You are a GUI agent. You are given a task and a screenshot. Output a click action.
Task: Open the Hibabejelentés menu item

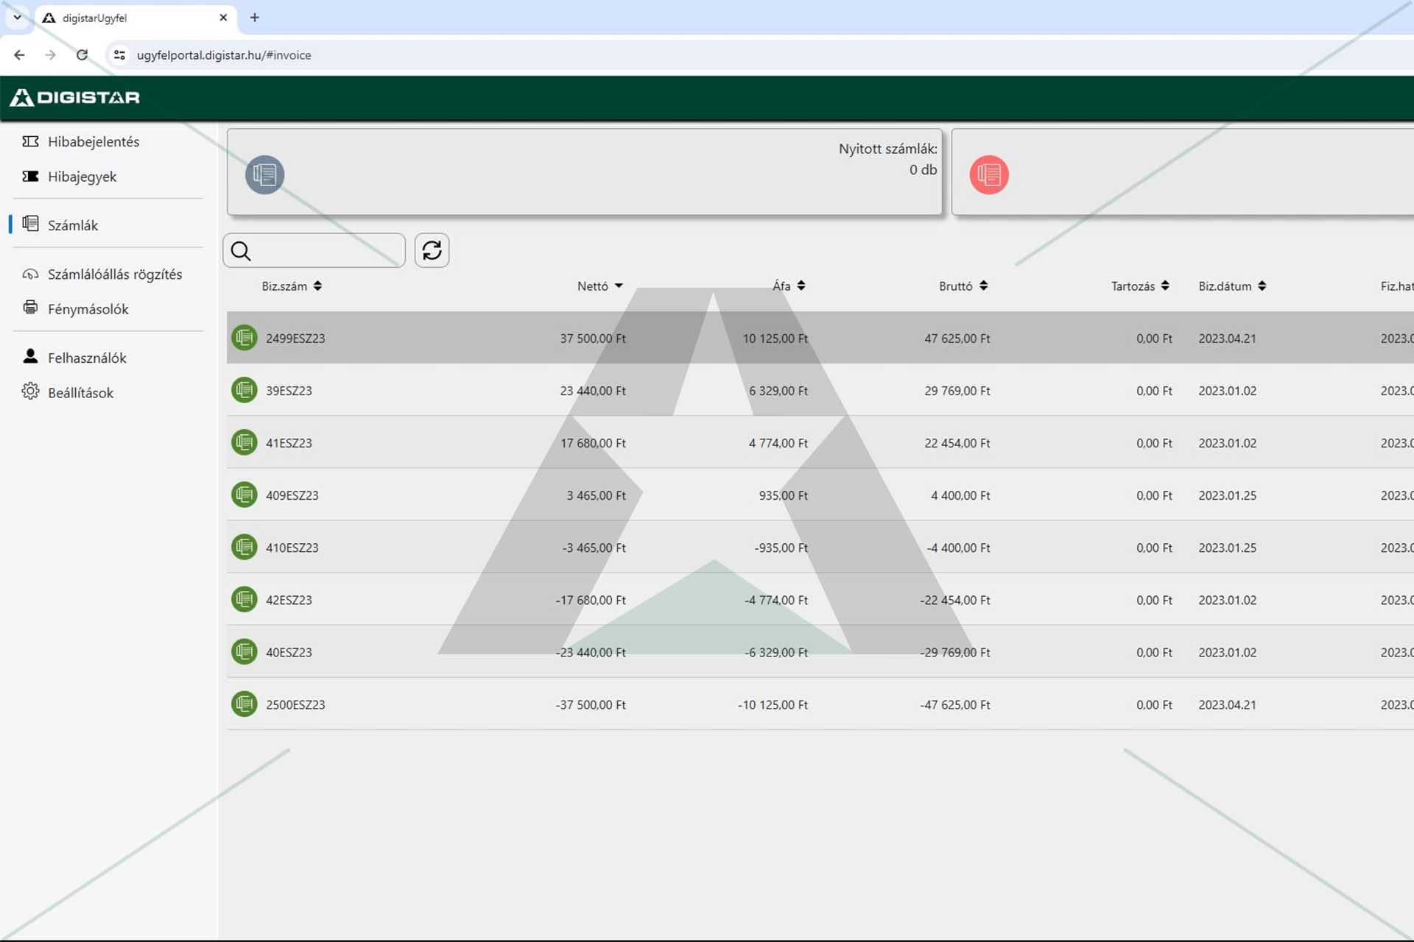pyautogui.click(x=93, y=141)
